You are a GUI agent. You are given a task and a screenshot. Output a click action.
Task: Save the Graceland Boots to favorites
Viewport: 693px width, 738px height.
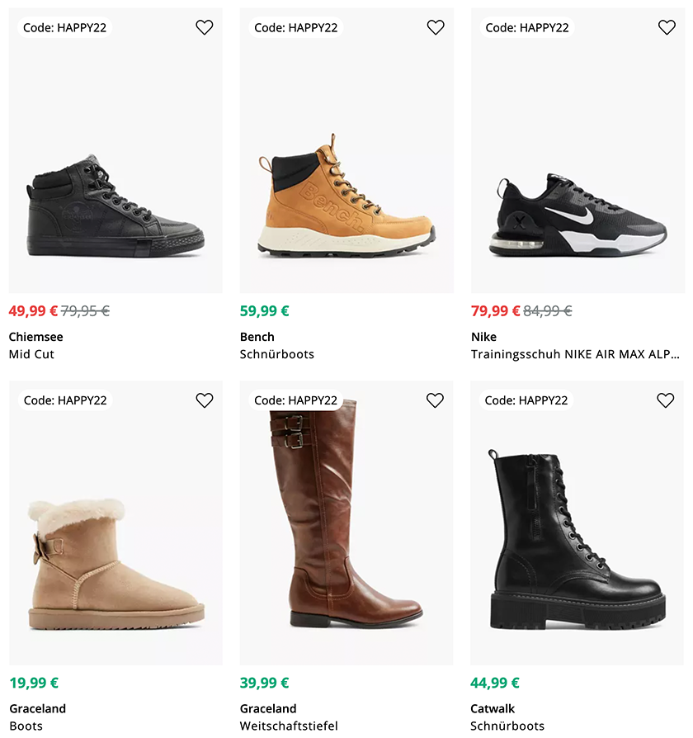coord(205,400)
